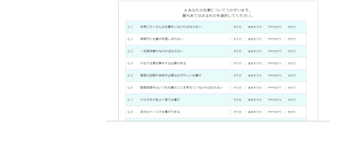This screenshot has height=144, width=337.
Task: Pick 'まあそうだ' for Q.4 注意を集中
Action: click(245, 64)
